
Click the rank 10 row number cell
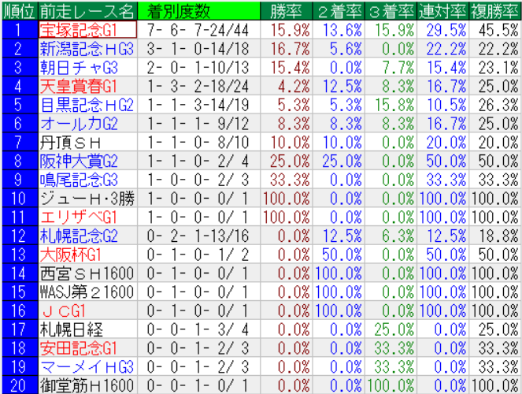17,198
